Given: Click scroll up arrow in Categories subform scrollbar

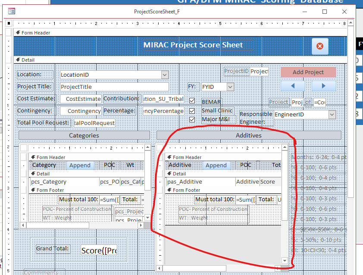Looking at the screenshot, I should point(147,147).
